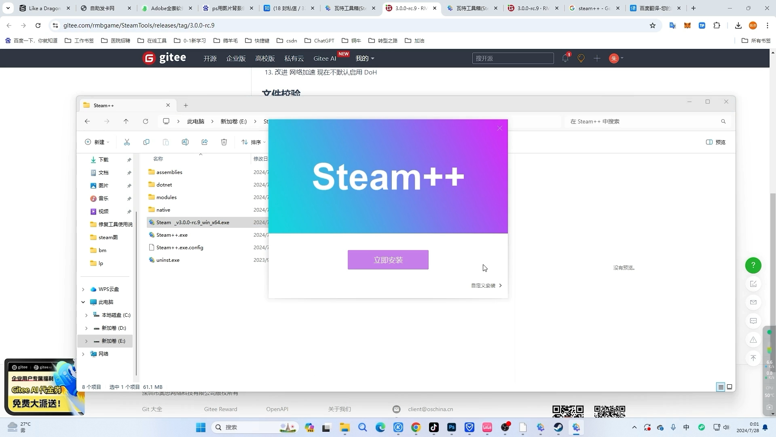This screenshot has height=437, width=776.
Task: Click the Delete trash icon in Explorer
Action: click(224, 142)
